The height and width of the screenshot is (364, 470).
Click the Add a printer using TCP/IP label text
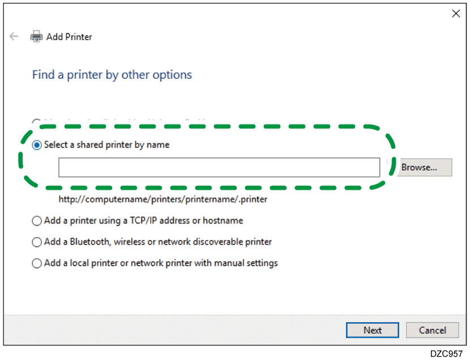pyautogui.click(x=143, y=220)
